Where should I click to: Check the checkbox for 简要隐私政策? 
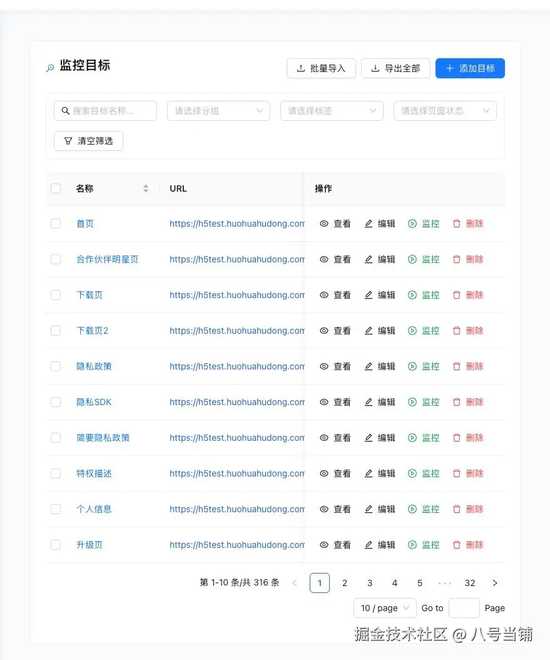click(x=56, y=438)
